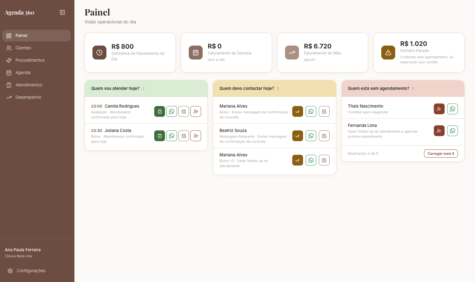
Task: Click the Agenda 360 logo
Action: (x=20, y=12)
